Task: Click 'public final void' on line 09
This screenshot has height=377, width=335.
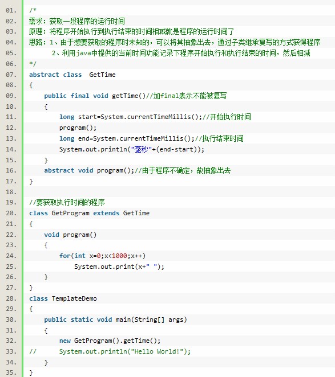Action: point(76,96)
